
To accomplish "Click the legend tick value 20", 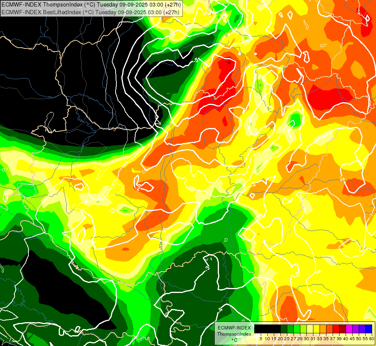I will tap(280, 339).
